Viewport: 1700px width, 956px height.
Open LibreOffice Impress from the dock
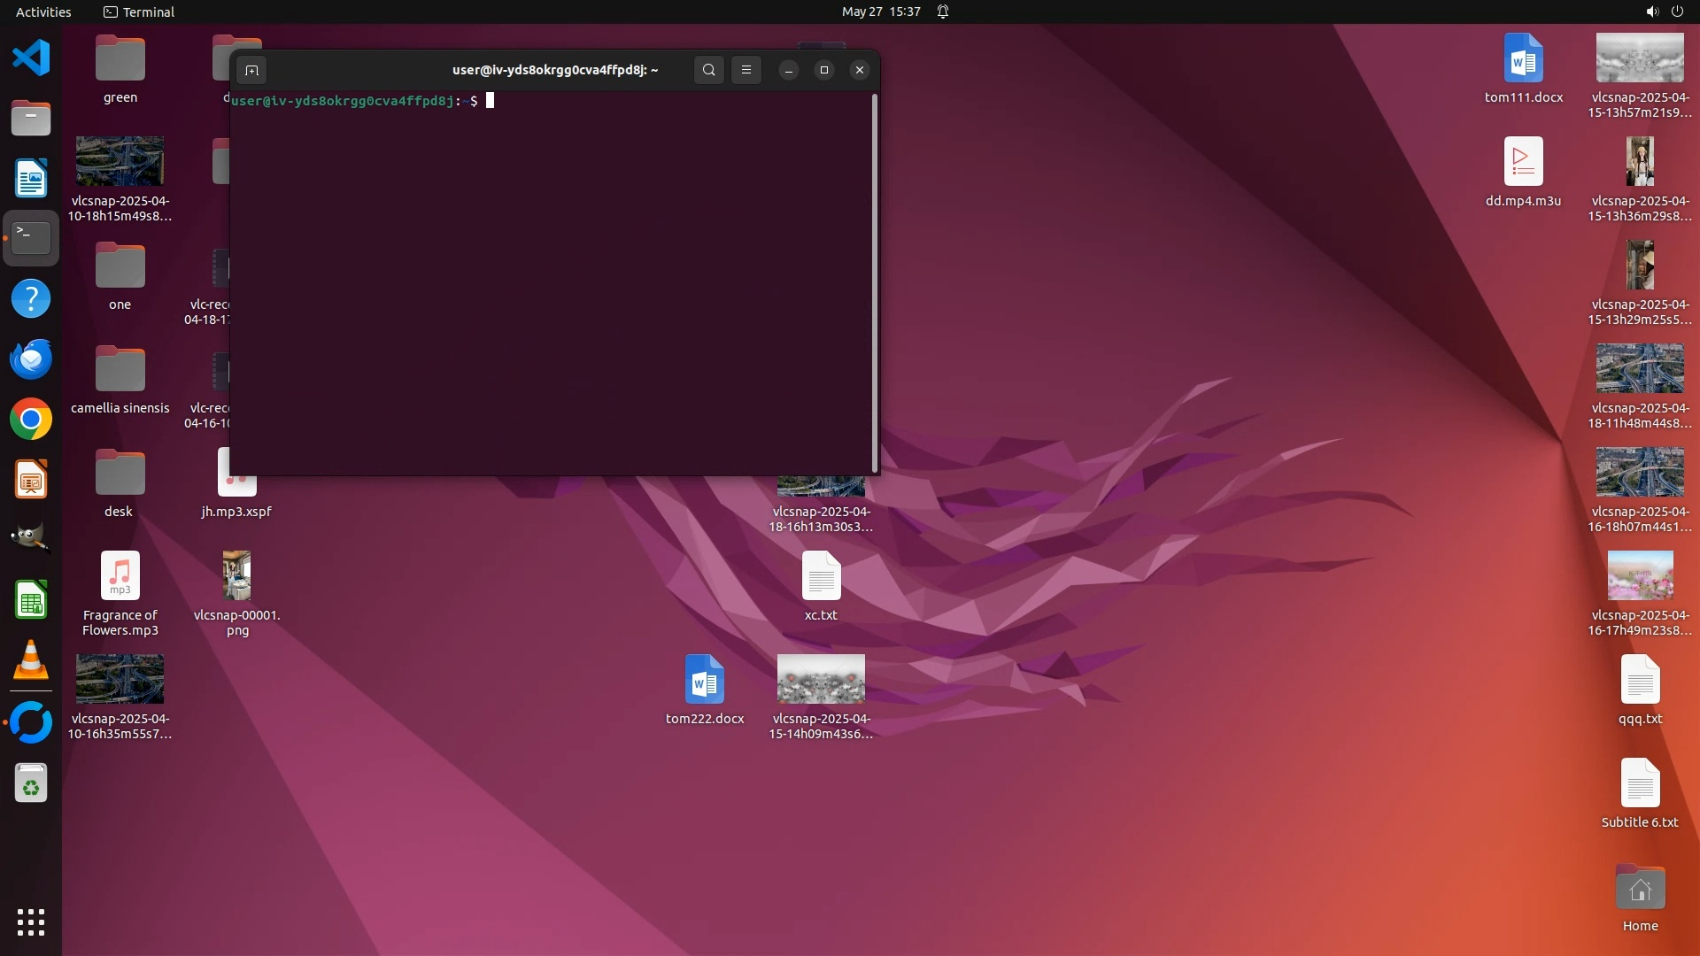tap(31, 480)
